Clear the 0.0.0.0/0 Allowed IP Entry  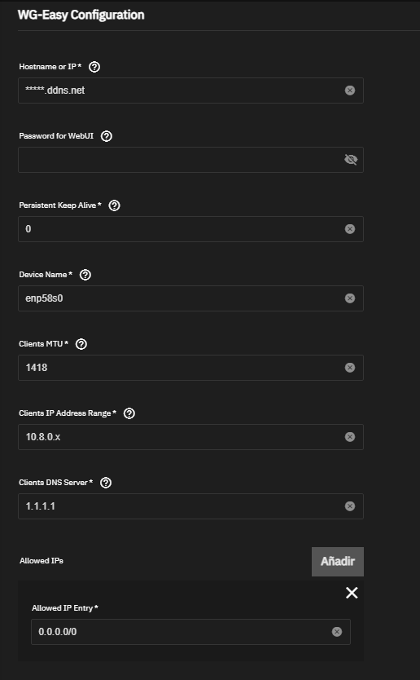pos(337,632)
